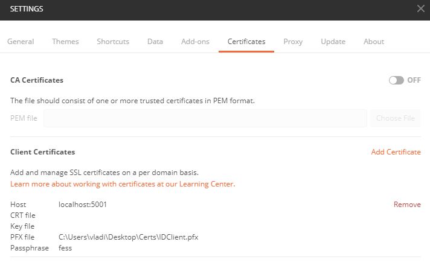This screenshot has width=430, height=274.
Task: Go to the Shortcuts tab
Action: point(113,42)
